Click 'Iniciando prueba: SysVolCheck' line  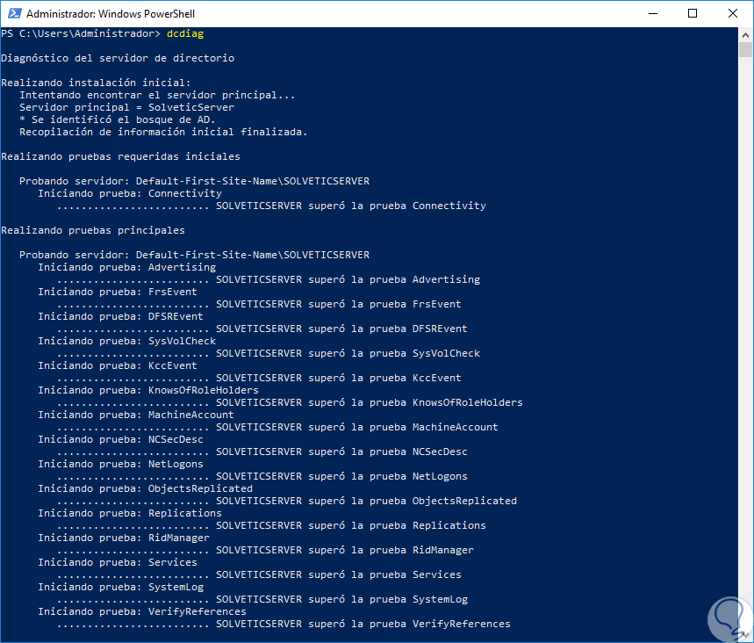pos(127,341)
